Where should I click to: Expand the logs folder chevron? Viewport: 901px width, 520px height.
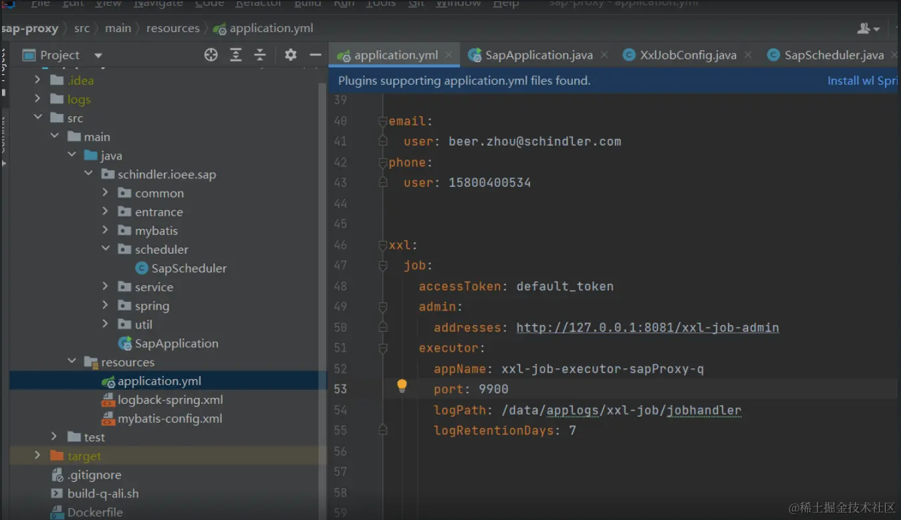coord(37,99)
